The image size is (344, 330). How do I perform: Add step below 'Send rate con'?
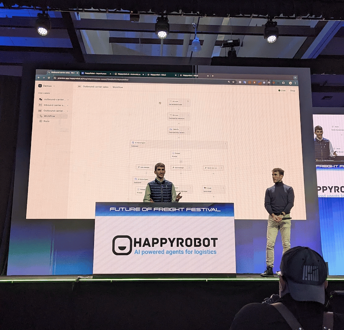point(213,174)
